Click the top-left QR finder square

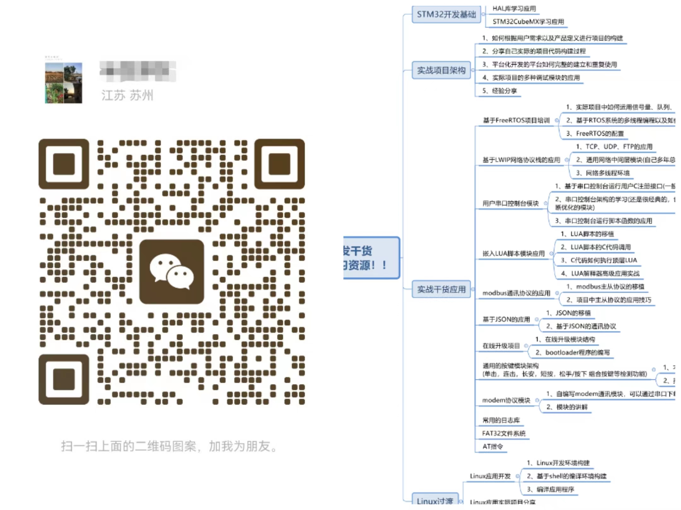point(64,164)
